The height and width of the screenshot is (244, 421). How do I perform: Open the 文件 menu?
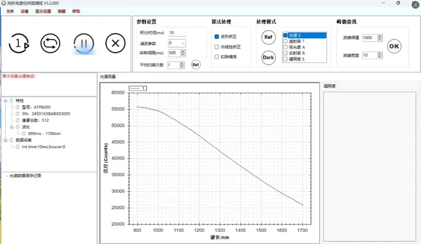click(10, 11)
